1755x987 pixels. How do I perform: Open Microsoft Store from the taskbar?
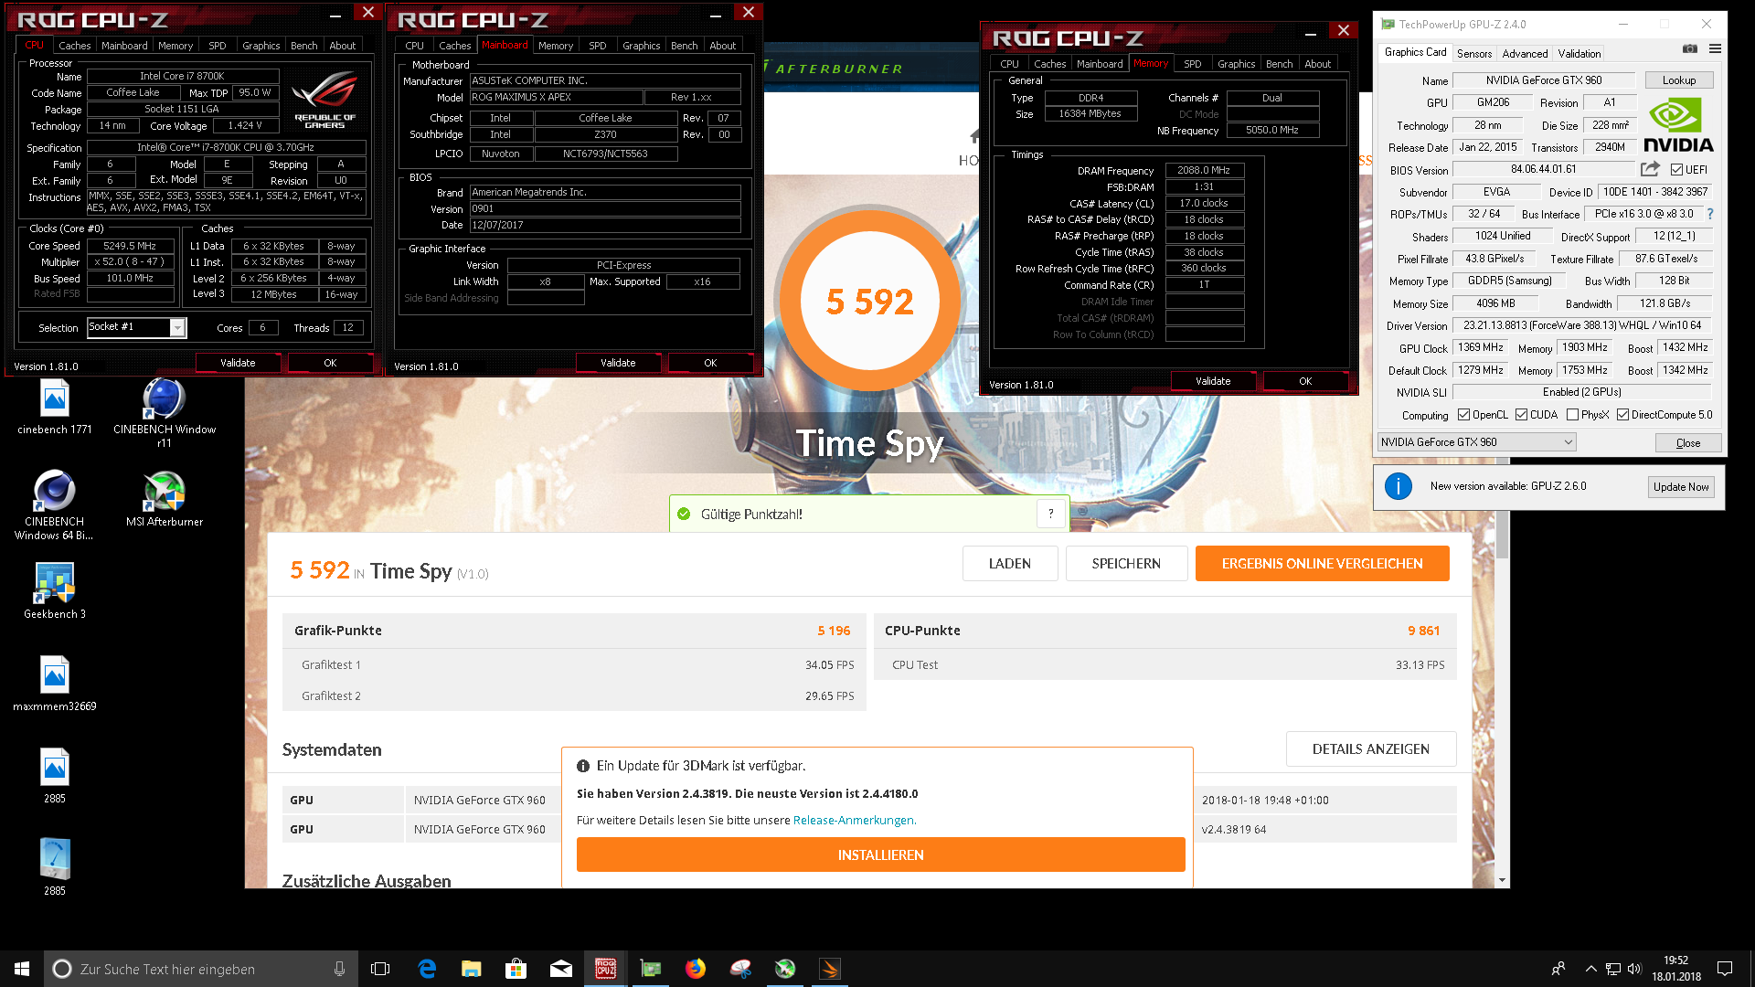coord(516,969)
